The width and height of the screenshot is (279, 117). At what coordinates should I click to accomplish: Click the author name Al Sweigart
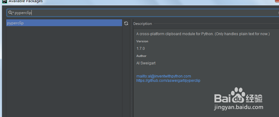coord(146,63)
